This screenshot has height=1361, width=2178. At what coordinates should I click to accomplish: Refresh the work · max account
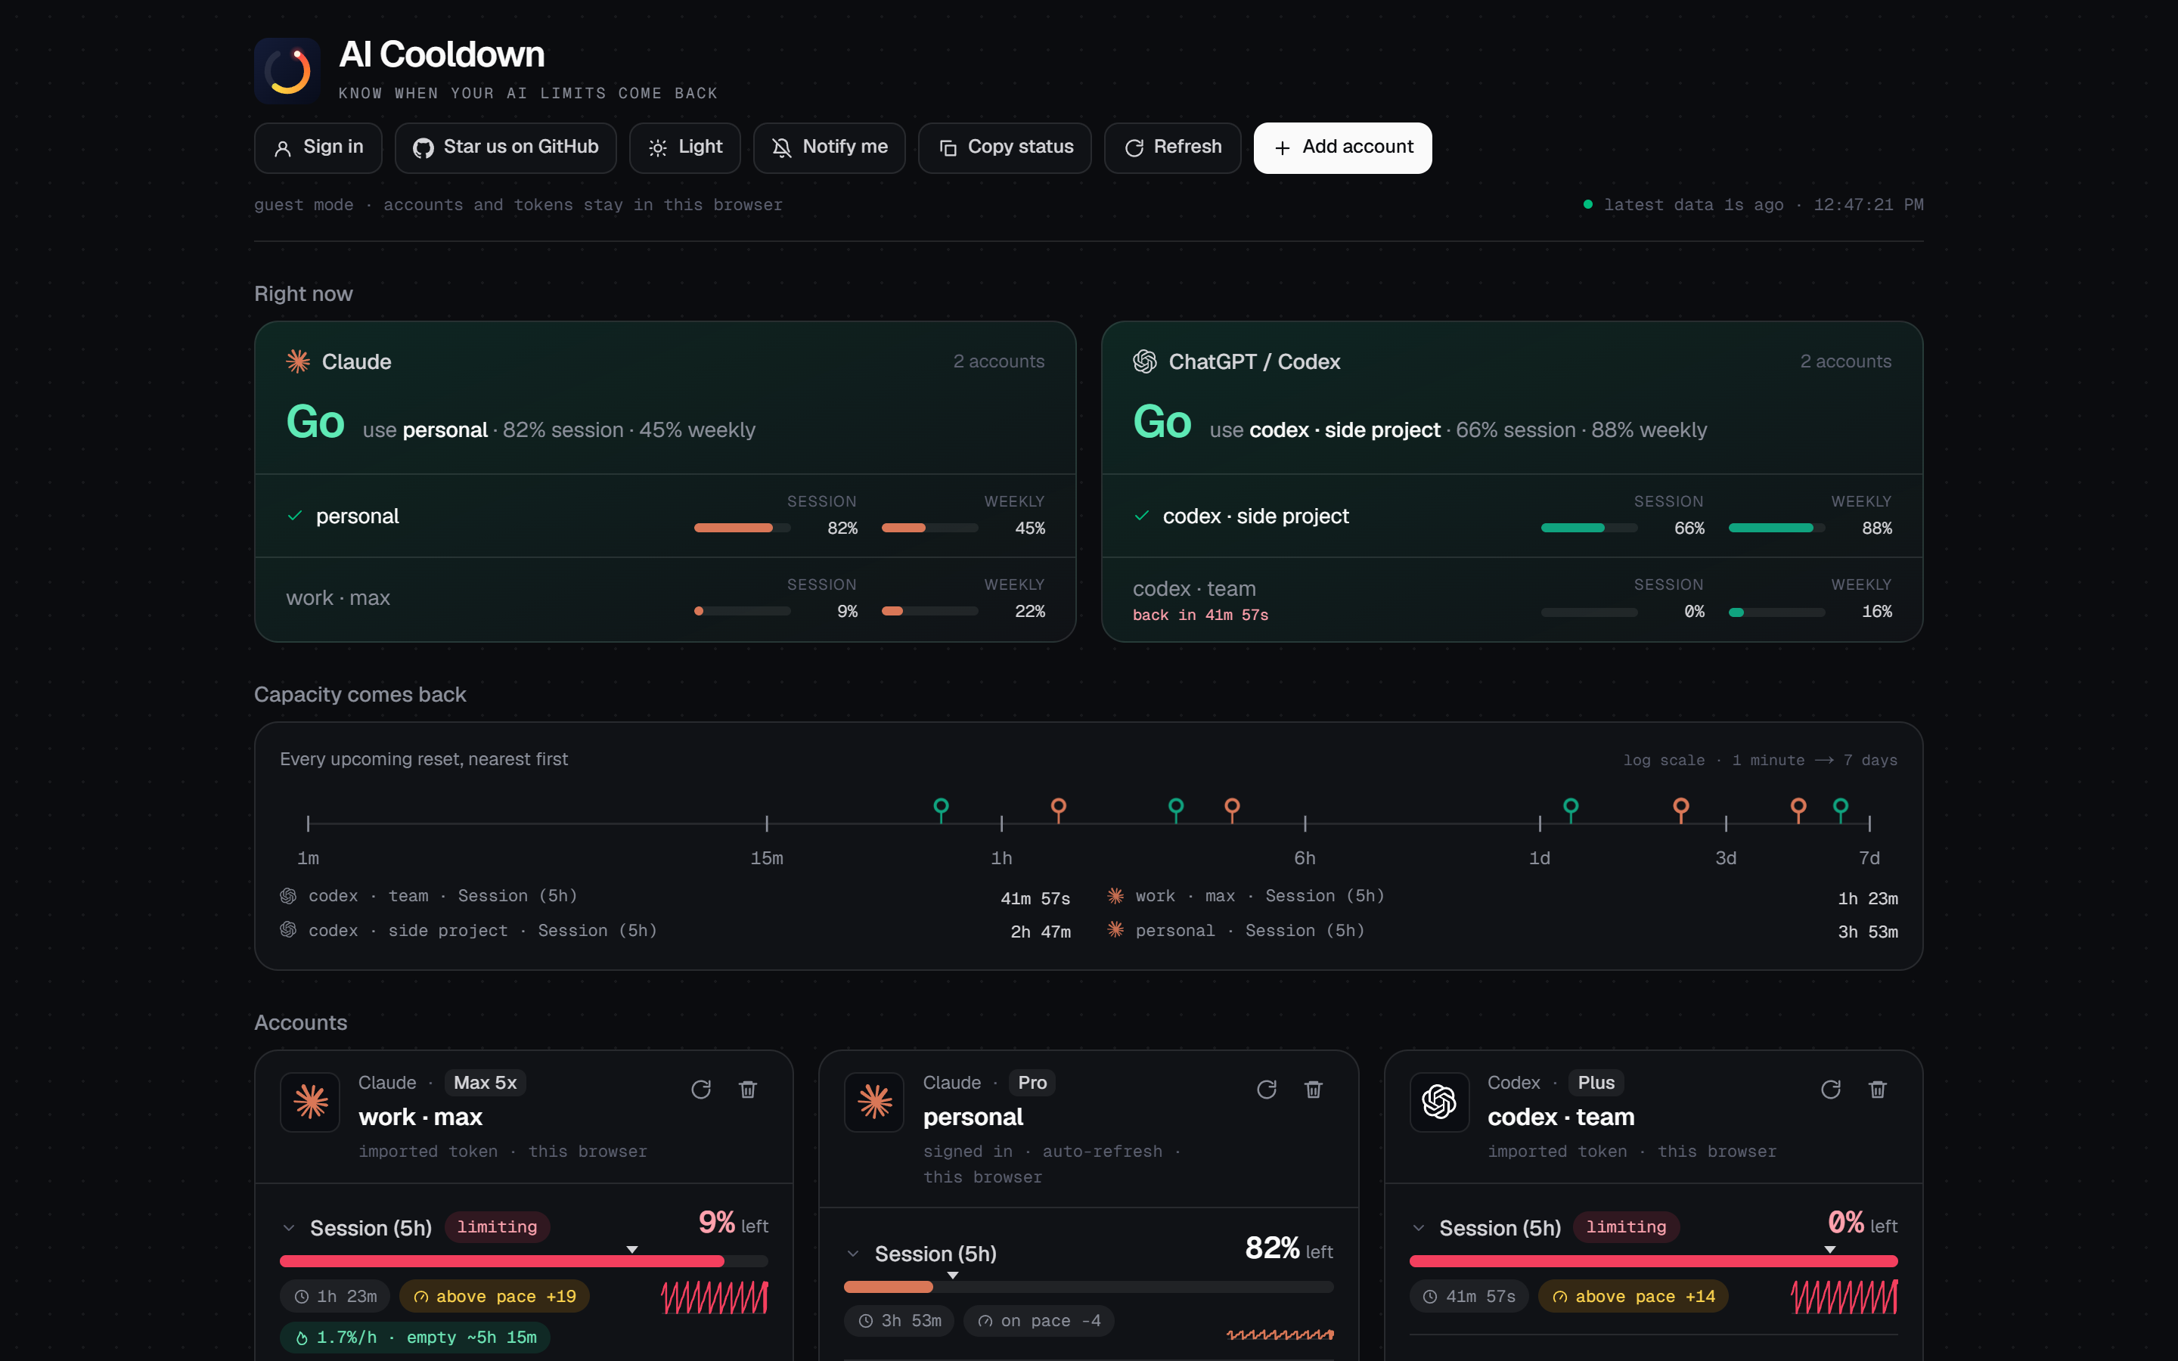(x=701, y=1090)
